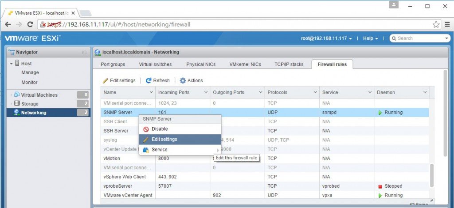
Task: Open Storage in the Navigator
Action: point(30,104)
